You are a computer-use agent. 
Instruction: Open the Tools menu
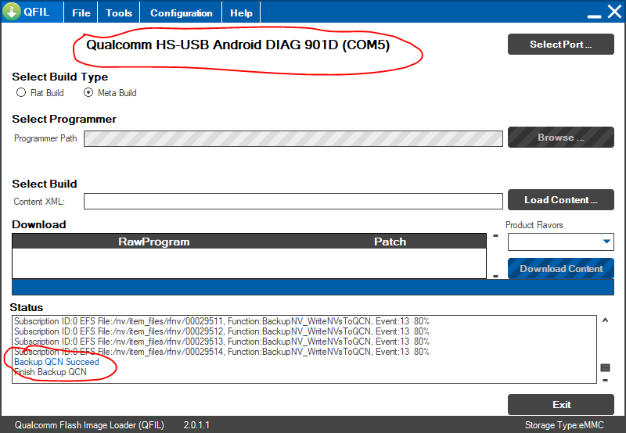pyautogui.click(x=119, y=13)
